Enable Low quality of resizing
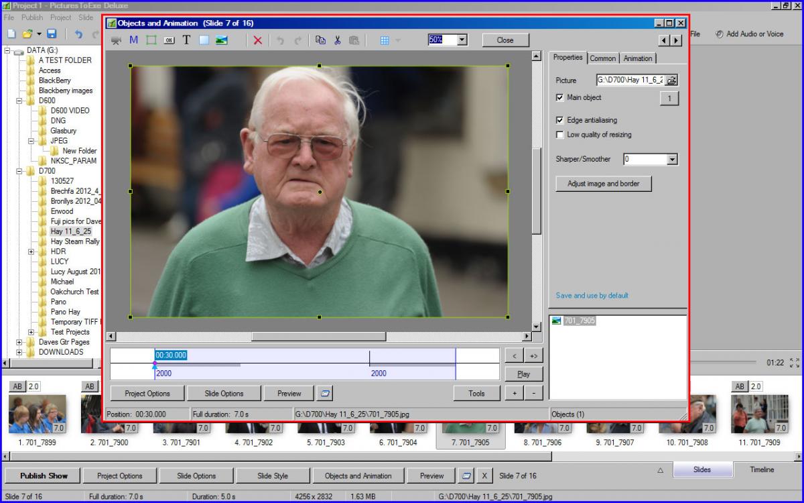 (x=560, y=135)
